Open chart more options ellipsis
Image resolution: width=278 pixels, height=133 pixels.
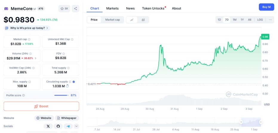click(270, 20)
